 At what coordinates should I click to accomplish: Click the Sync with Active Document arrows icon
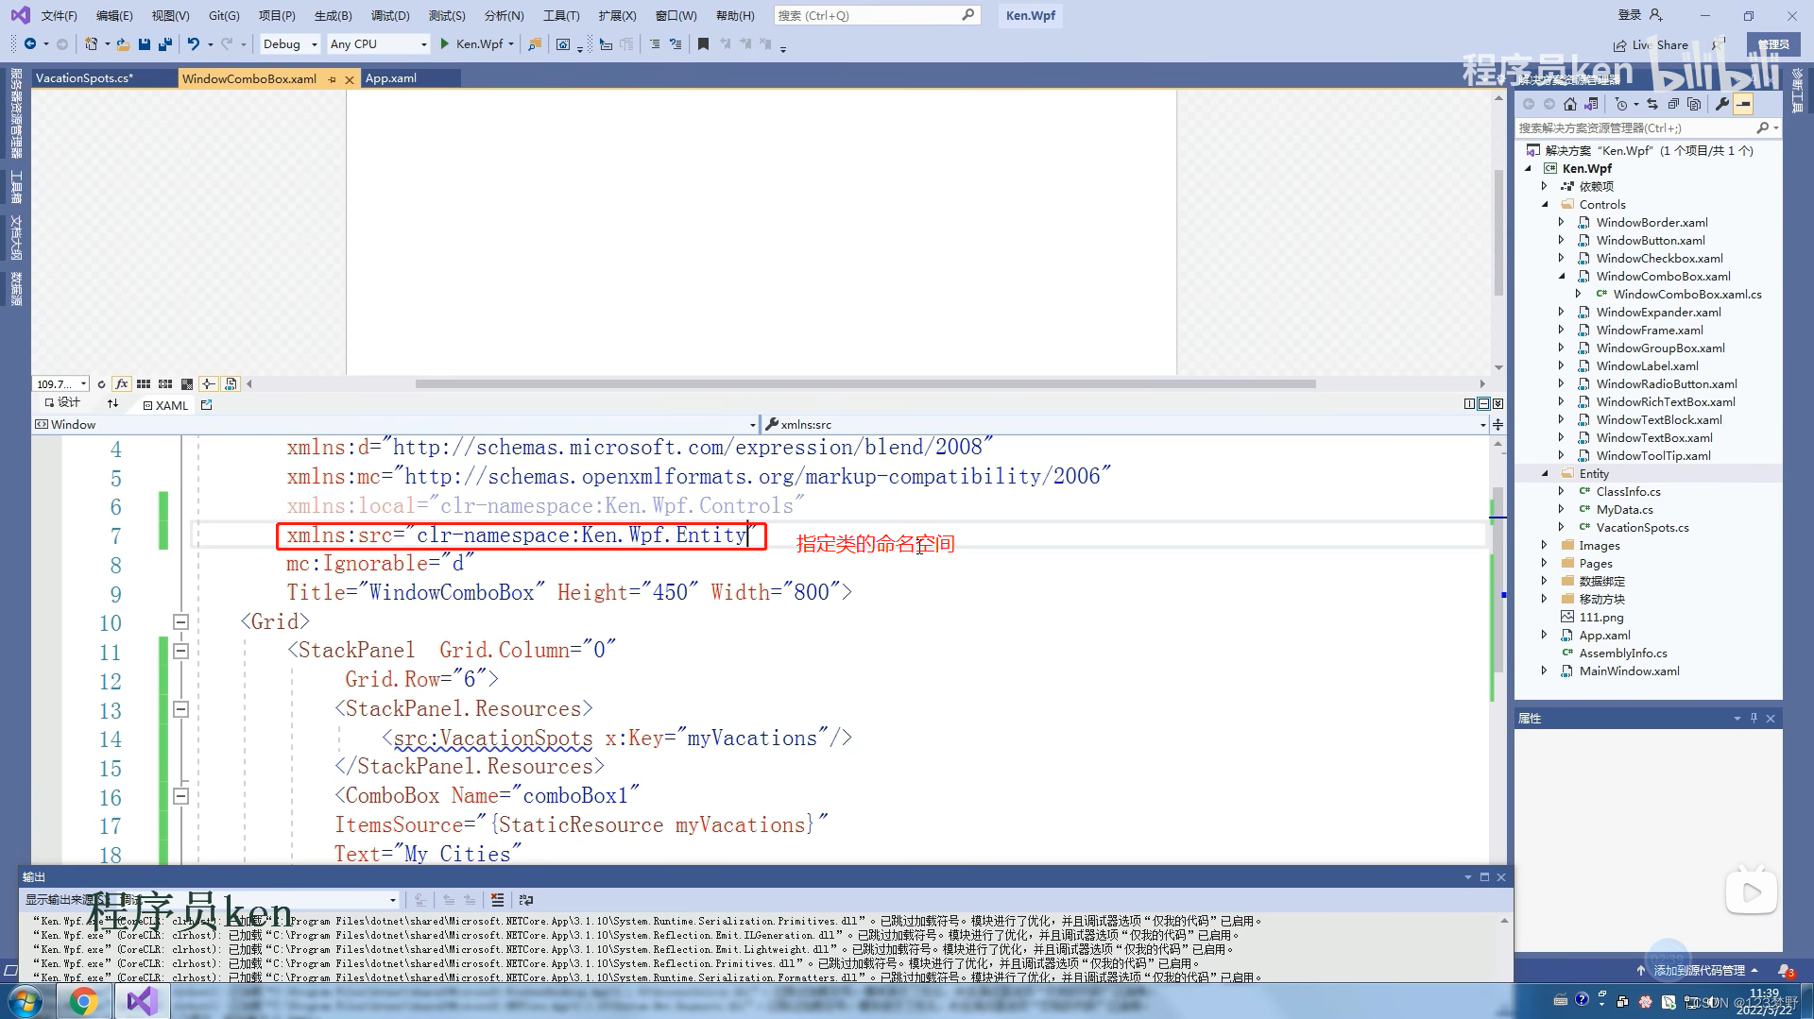[1652, 104]
